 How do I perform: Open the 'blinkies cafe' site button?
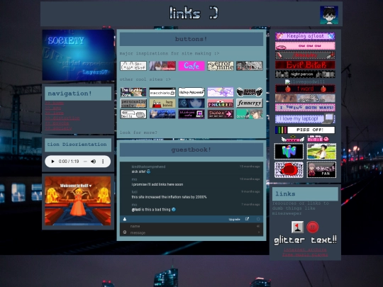[191, 114]
